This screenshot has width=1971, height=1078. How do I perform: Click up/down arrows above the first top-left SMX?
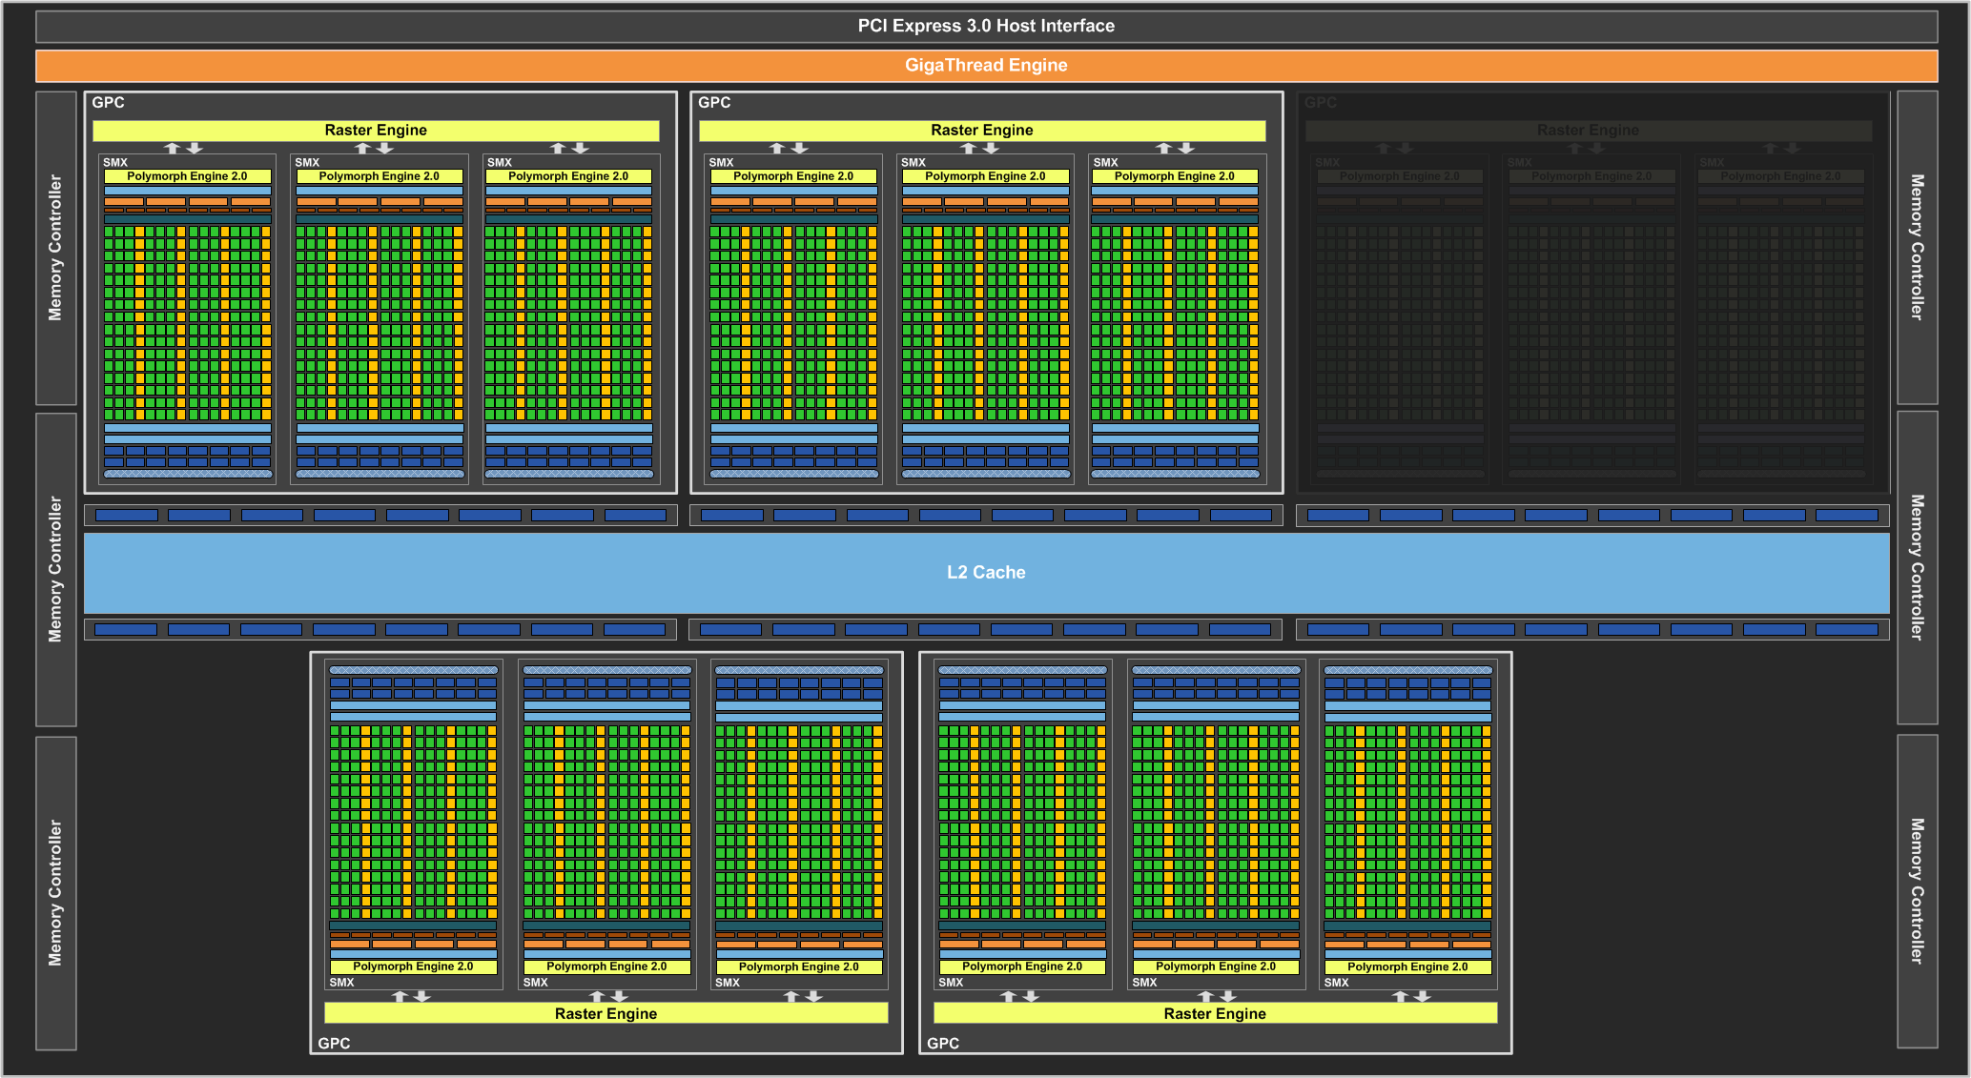pyautogui.click(x=183, y=148)
